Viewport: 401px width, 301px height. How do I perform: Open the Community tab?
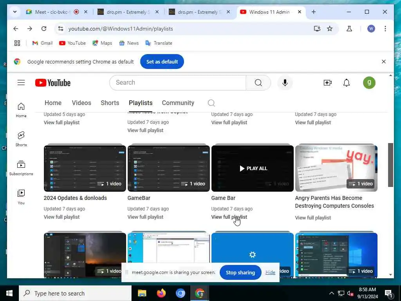click(x=178, y=103)
